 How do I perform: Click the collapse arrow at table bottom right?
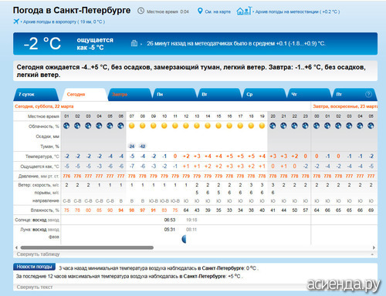click(372, 254)
